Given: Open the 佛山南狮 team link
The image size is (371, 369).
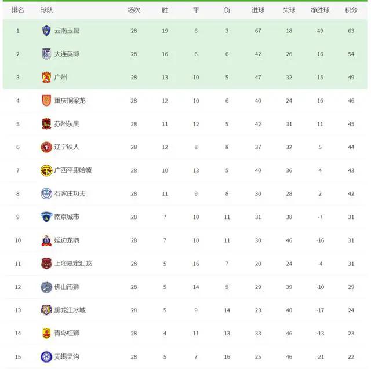Looking at the screenshot, I should tap(67, 287).
